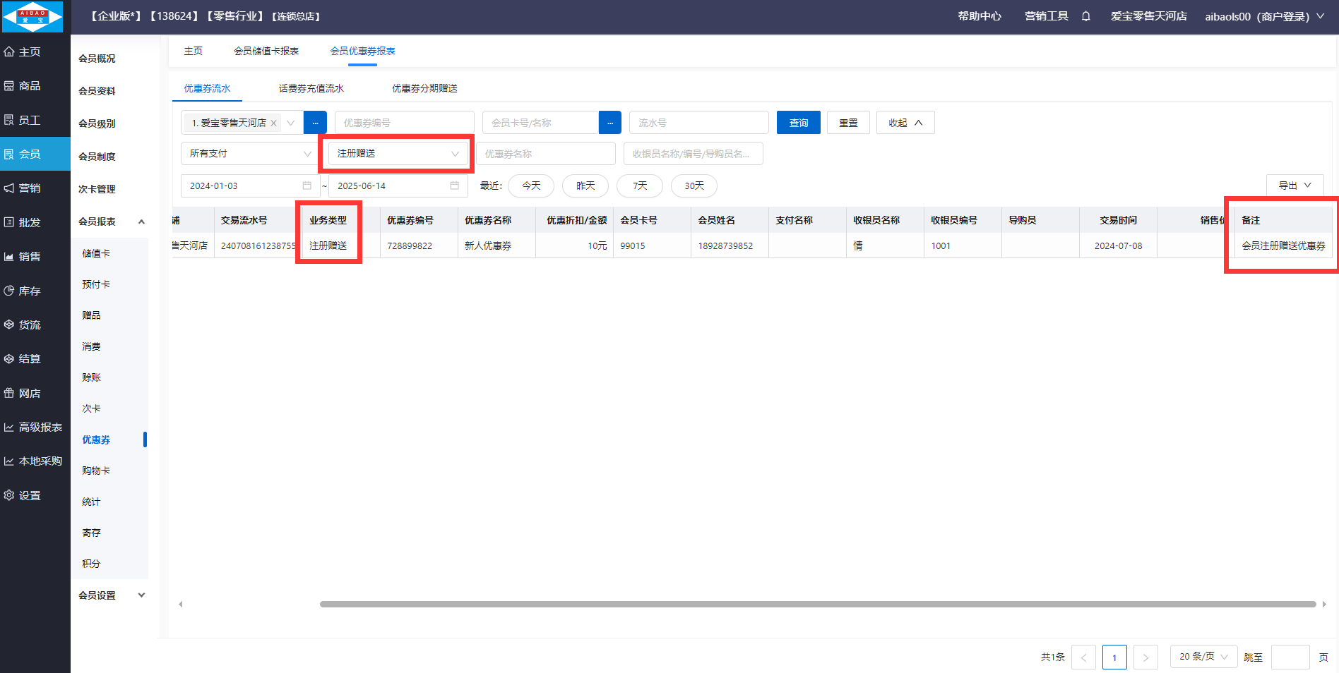1339x673 pixels.
Task: Open member card picker ellipsis button
Action: (609, 123)
